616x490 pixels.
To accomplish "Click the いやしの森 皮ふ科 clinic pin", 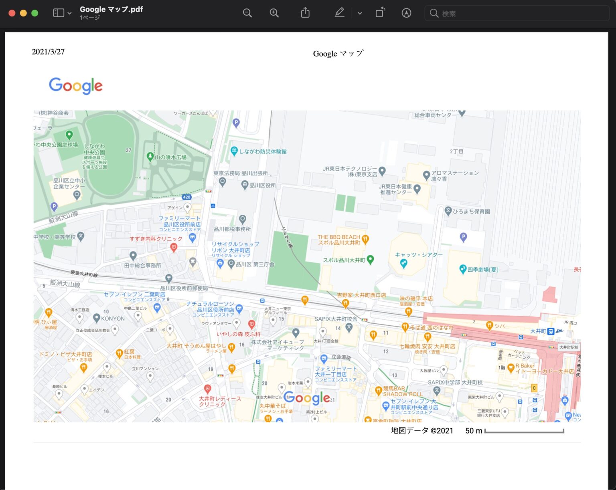I will pyautogui.click(x=251, y=324).
